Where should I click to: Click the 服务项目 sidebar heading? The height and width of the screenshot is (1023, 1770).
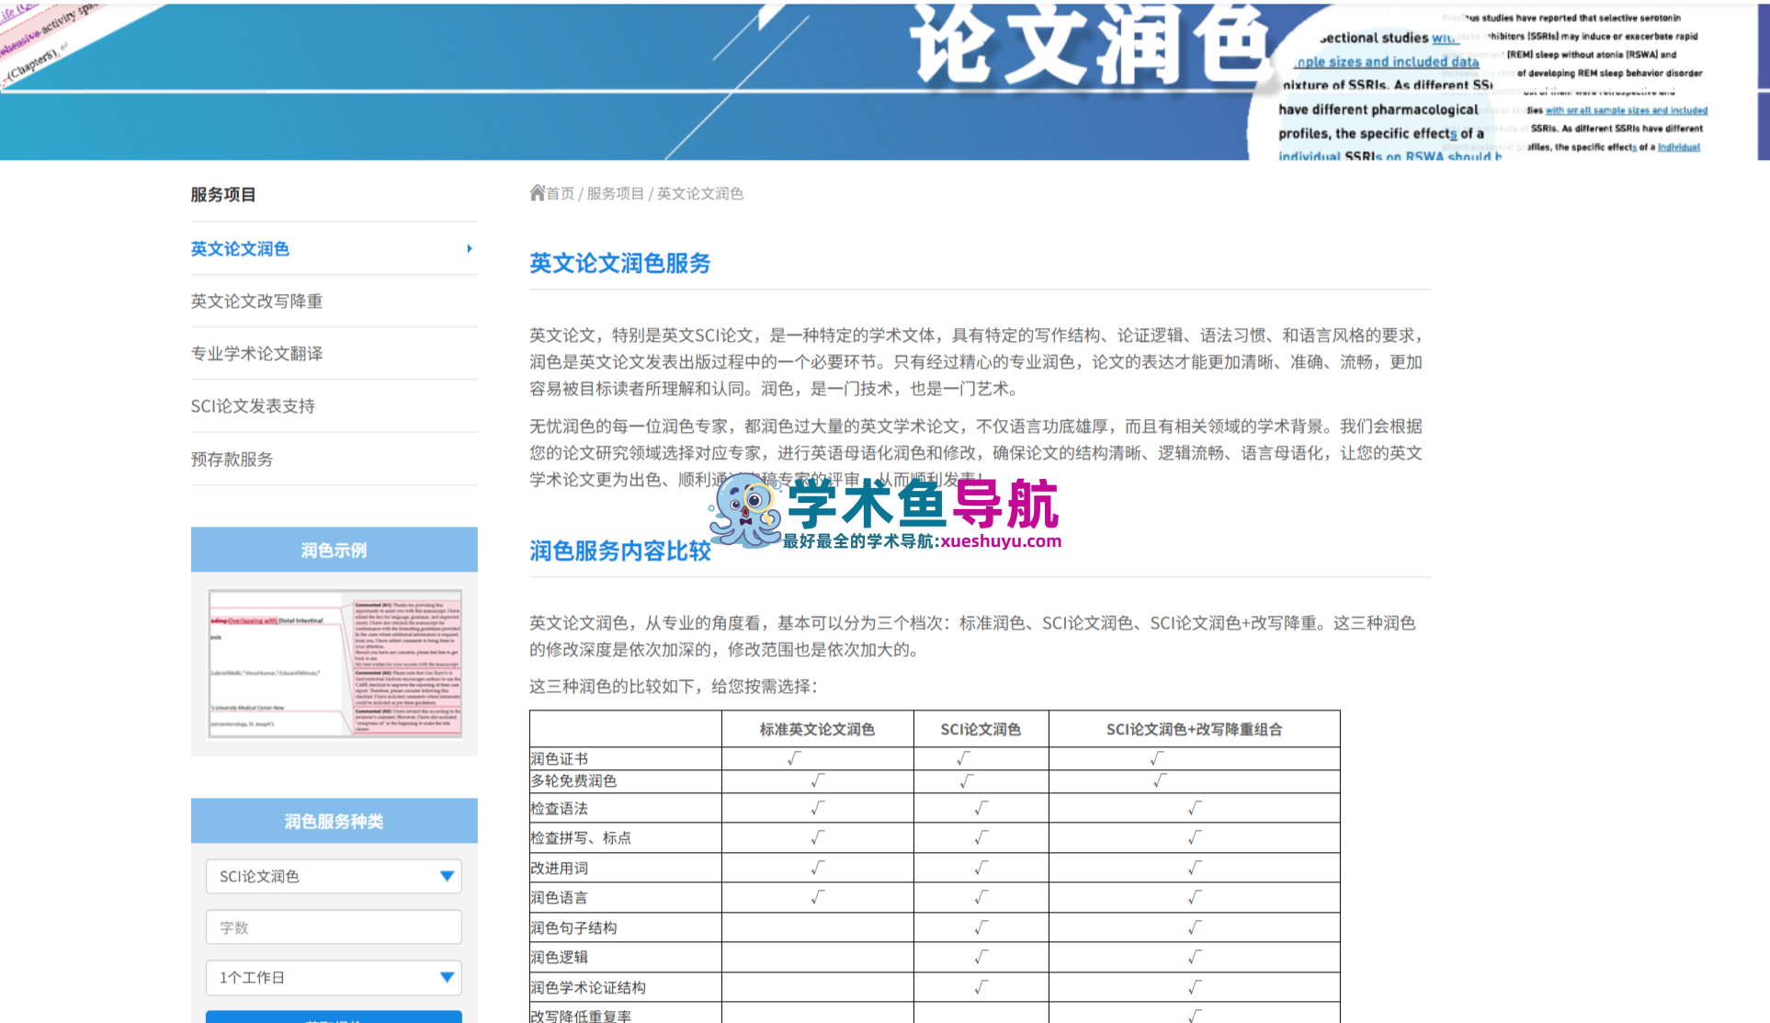click(x=223, y=195)
